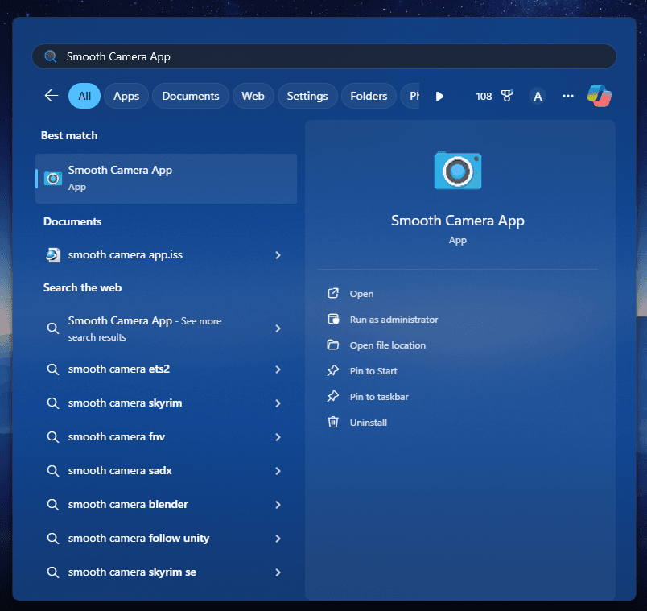Switch to the Settings filter tab
The height and width of the screenshot is (611, 647).
[x=307, y=96]
